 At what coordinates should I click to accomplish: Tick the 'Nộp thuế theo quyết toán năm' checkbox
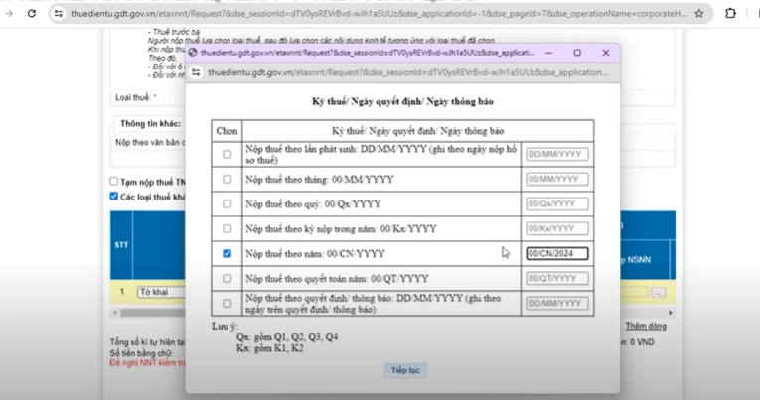(x=227, y=279)
